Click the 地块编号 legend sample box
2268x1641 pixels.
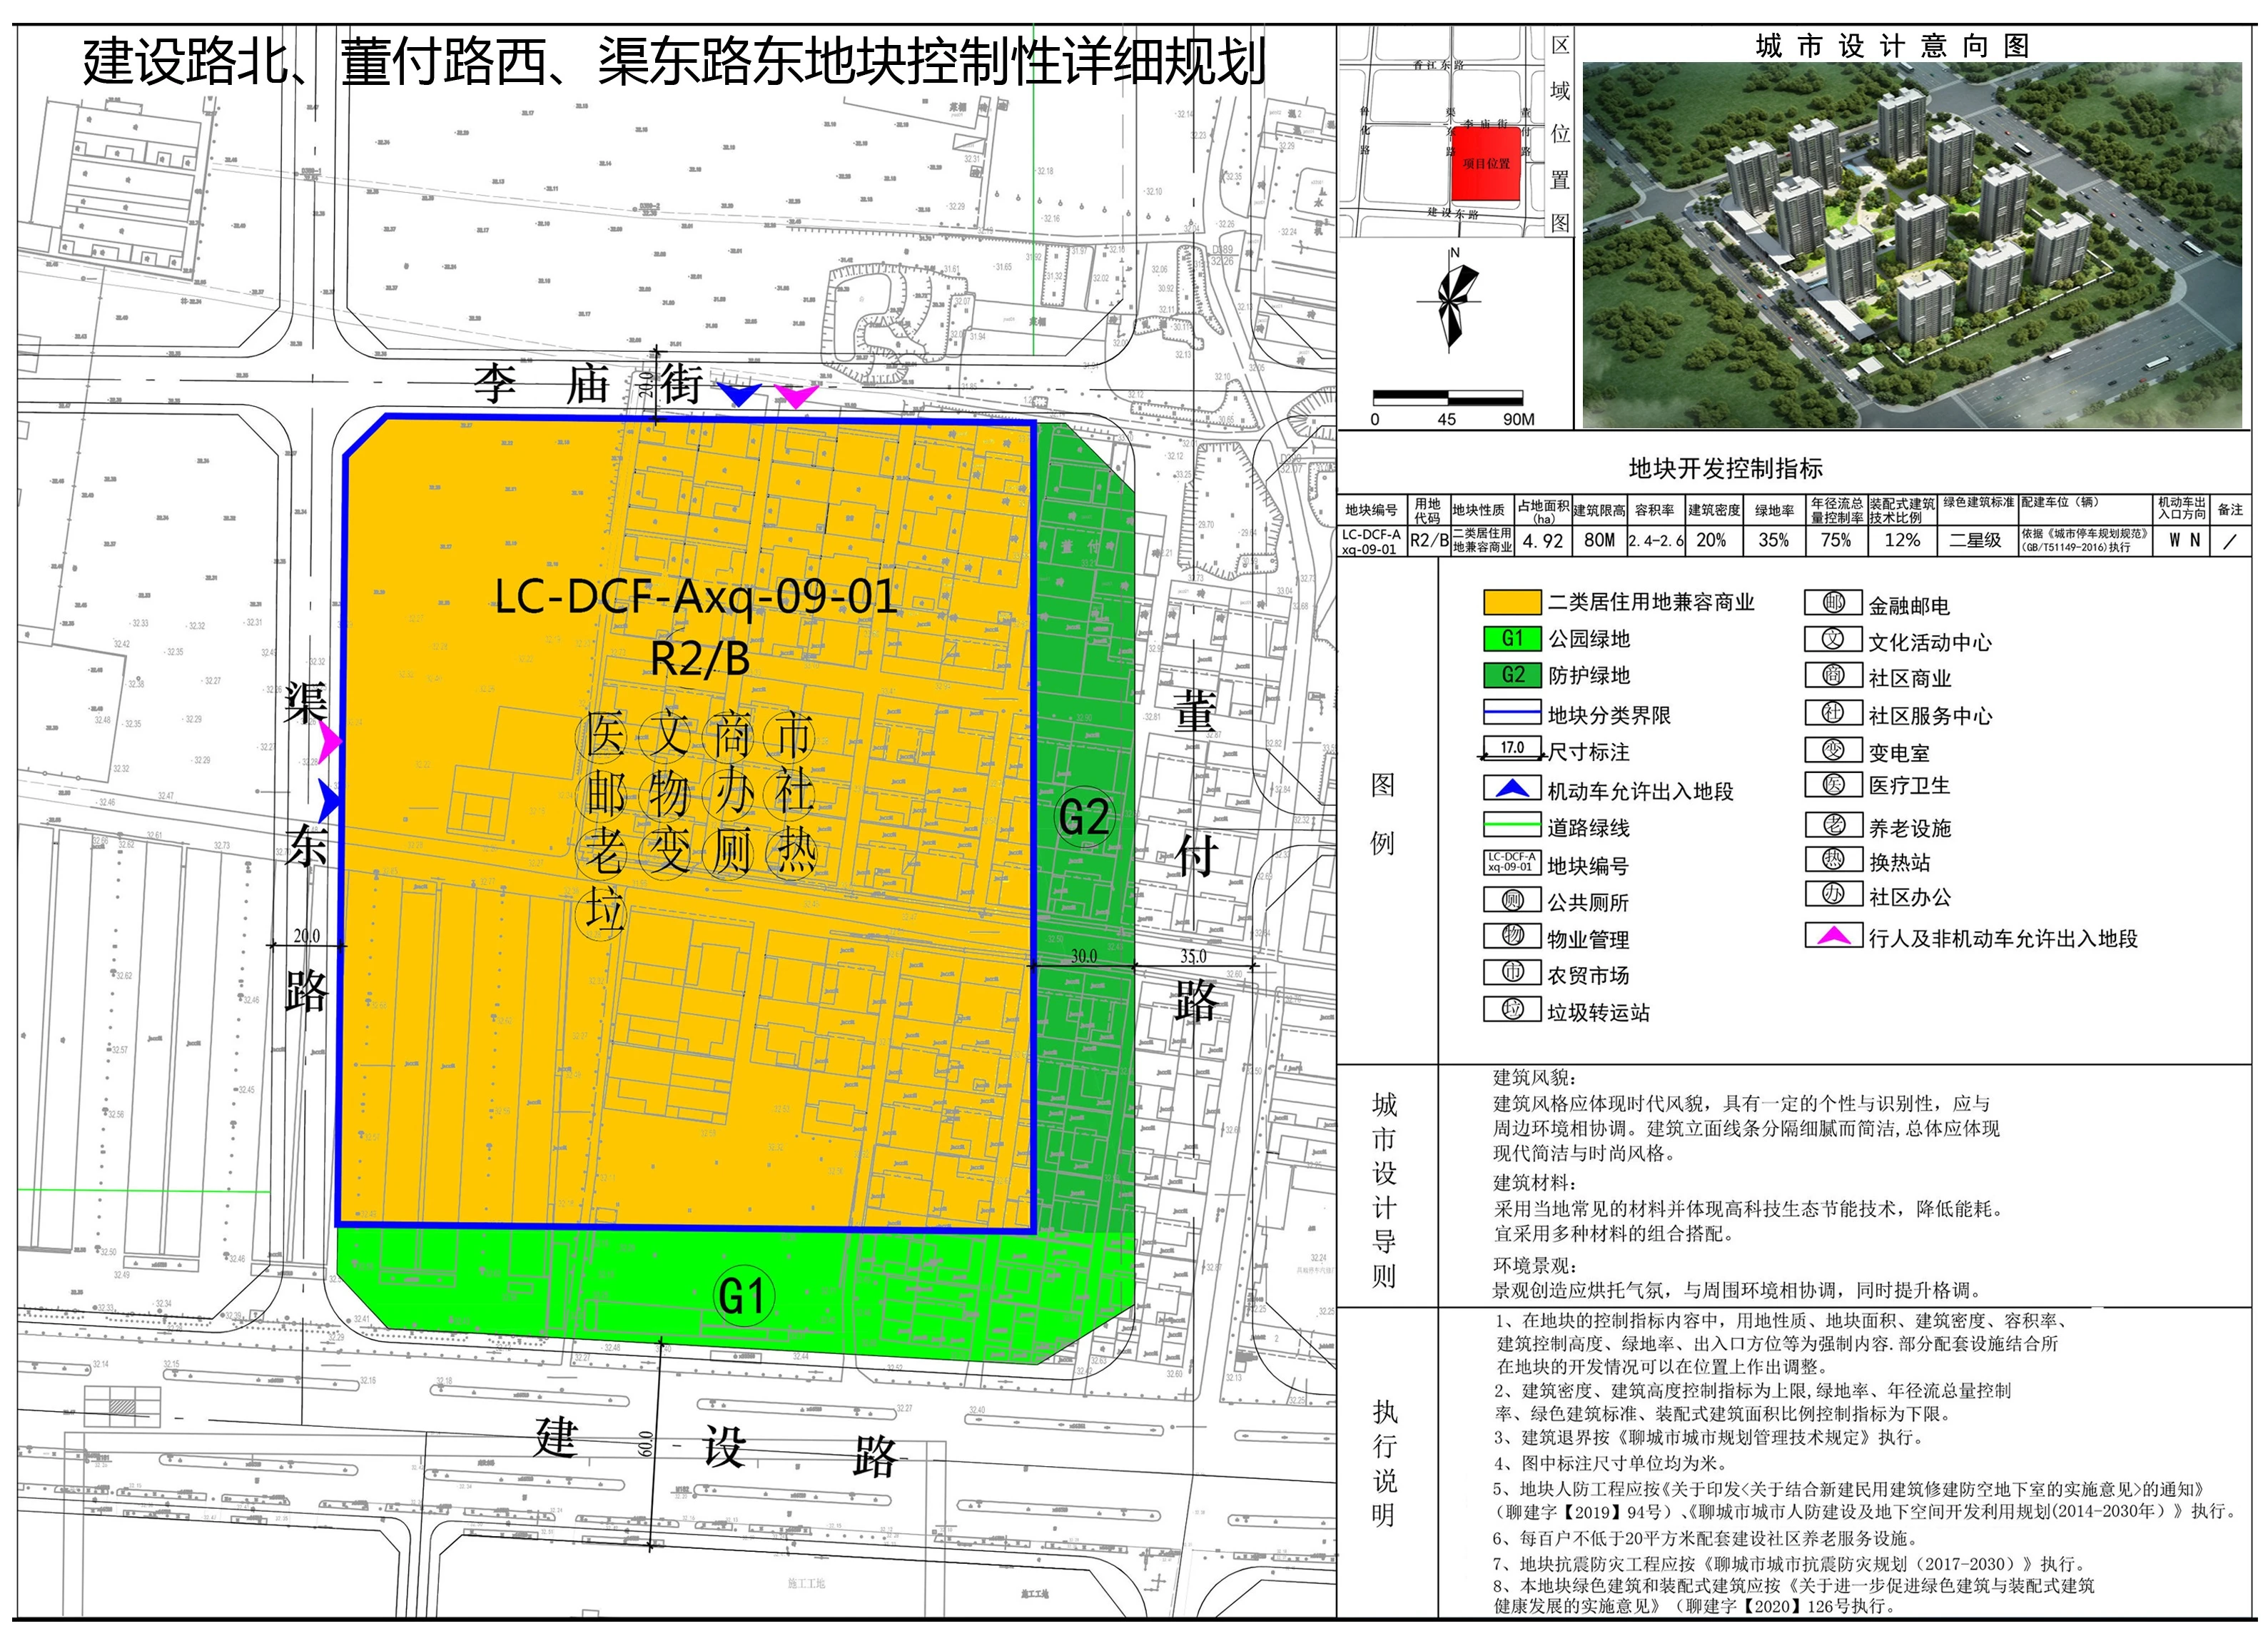point(1512,862)
